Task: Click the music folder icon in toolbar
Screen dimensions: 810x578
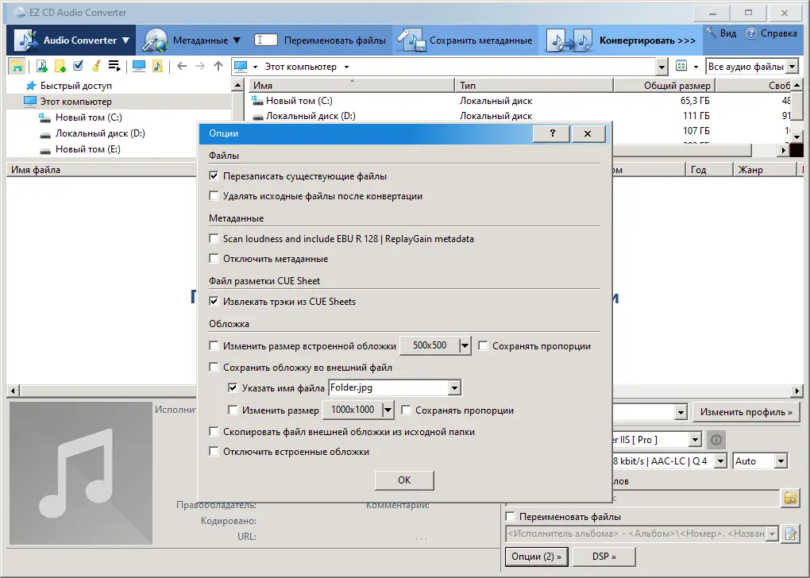Action: 157,66
